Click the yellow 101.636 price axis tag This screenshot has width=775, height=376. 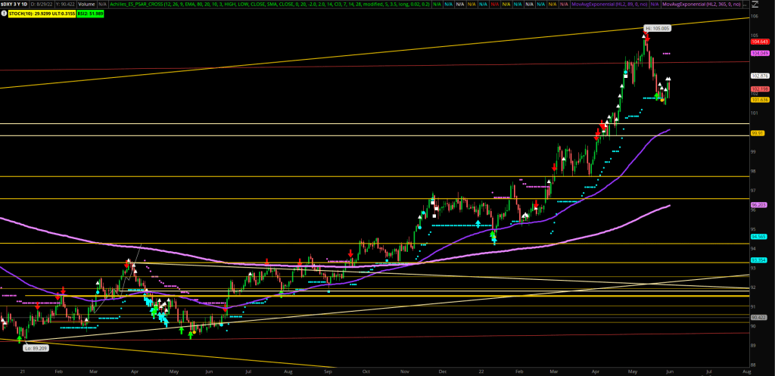759,99
